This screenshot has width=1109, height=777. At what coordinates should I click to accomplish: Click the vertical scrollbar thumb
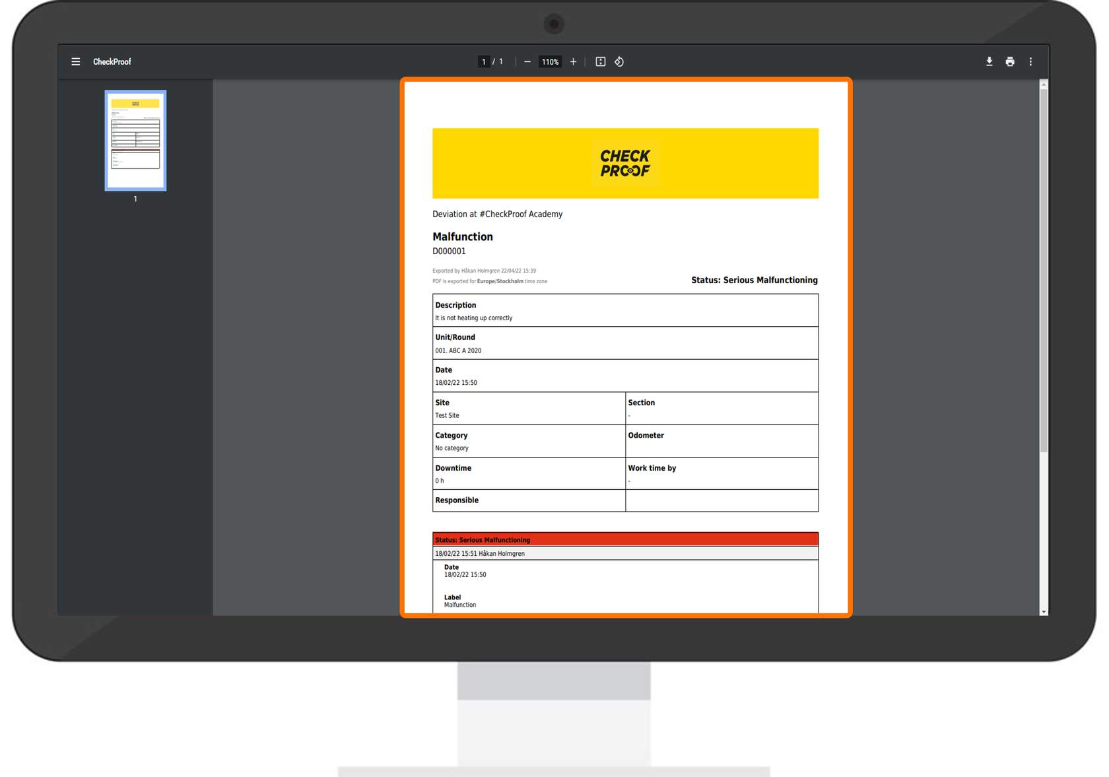click(1044, 264)
